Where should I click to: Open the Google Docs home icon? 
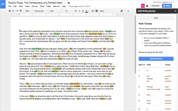pos(3,4)
